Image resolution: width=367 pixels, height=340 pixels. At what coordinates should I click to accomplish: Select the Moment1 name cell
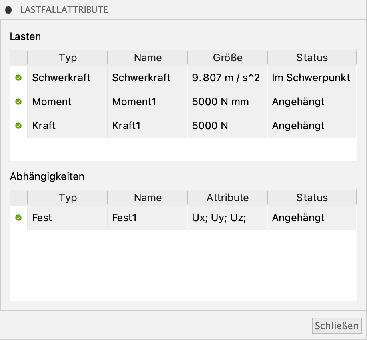coord(148,102)
